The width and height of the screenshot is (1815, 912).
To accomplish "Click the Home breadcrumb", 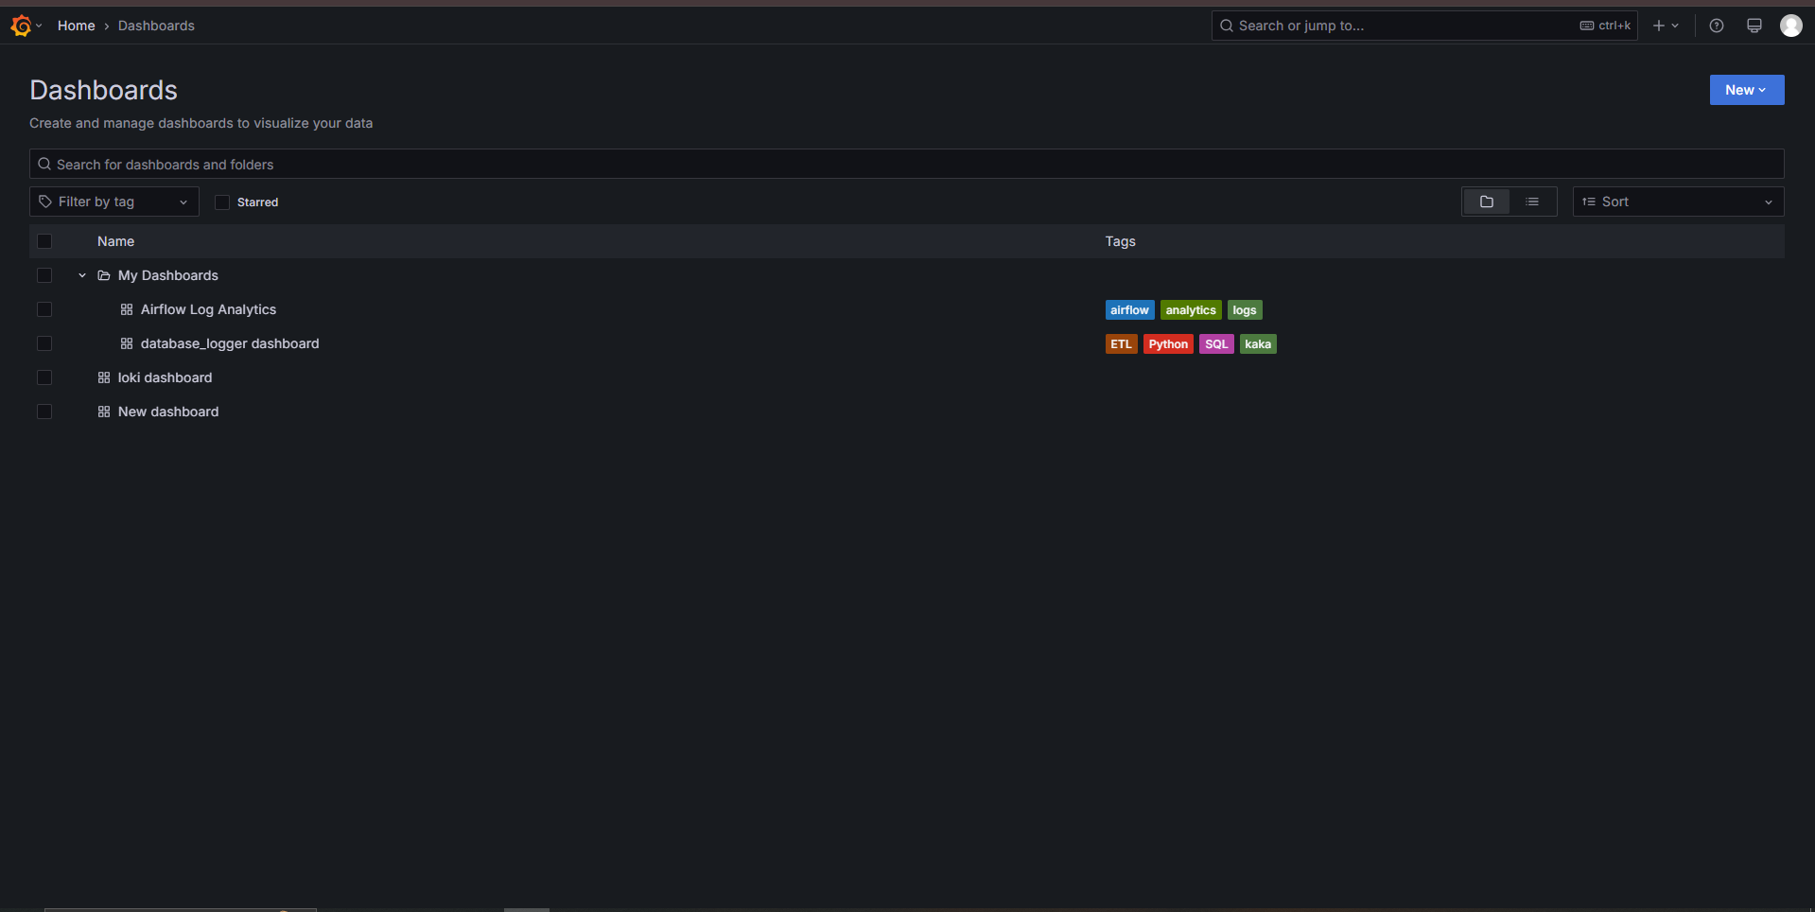I will coord(76,26).
